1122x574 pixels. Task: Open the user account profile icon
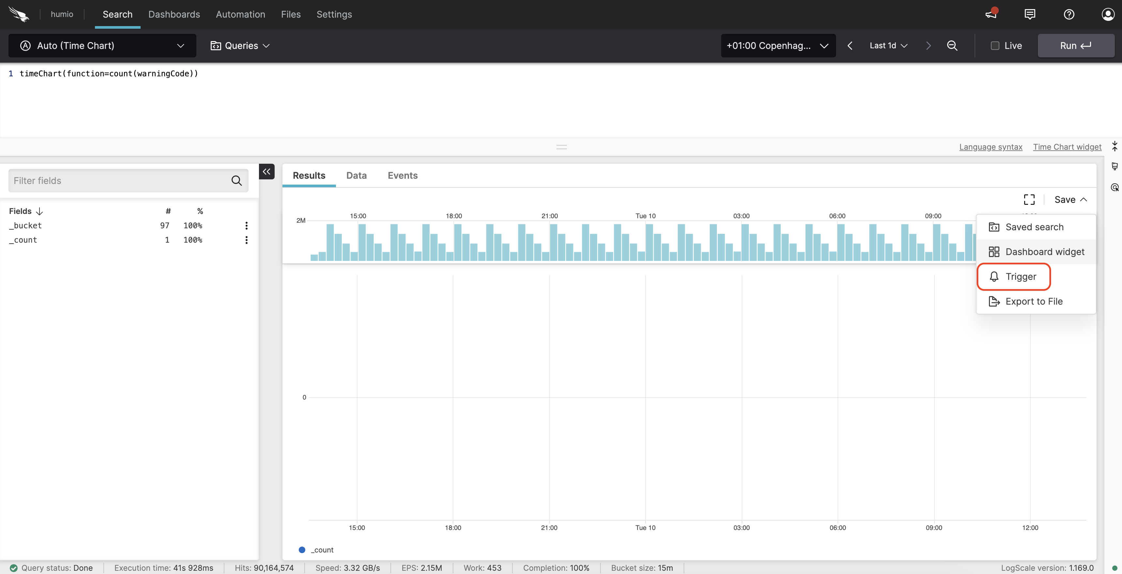pos(1107,14)
